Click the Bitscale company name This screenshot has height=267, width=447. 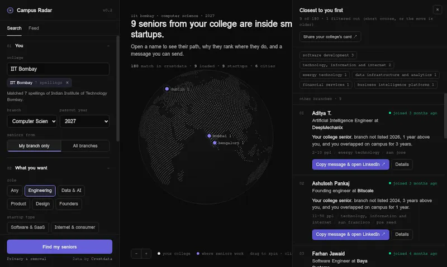pyautogui.click(x=365, y=191)
